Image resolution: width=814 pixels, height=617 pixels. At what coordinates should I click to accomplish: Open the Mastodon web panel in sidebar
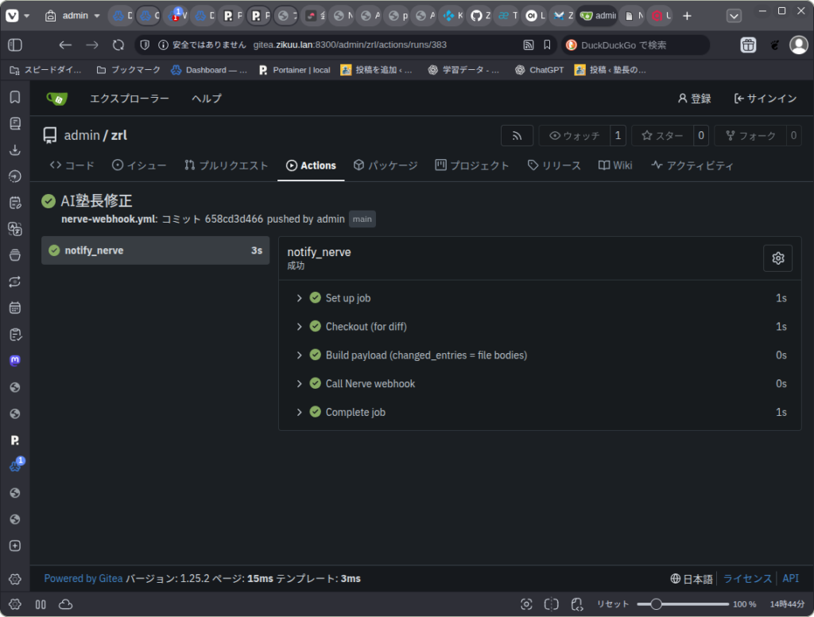click(14, 360)
